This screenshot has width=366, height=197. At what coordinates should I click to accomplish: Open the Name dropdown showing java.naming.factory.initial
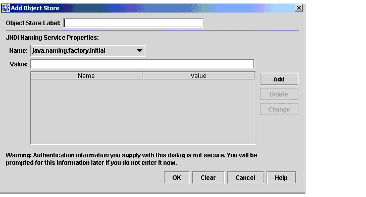click(88, 51)
